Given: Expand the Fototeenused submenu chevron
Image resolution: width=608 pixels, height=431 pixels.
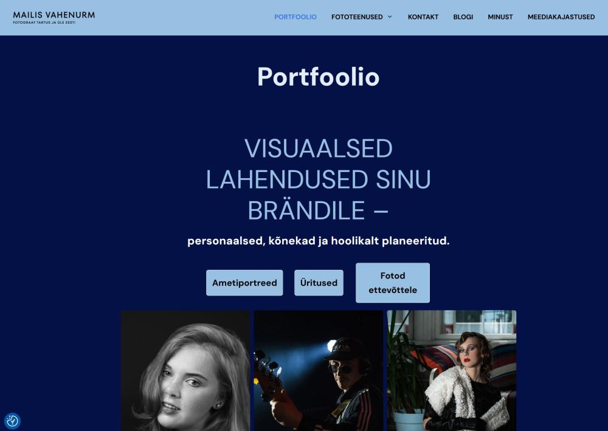Looking at the screenshot, I should pyautogui.click(x=390, y=16).
